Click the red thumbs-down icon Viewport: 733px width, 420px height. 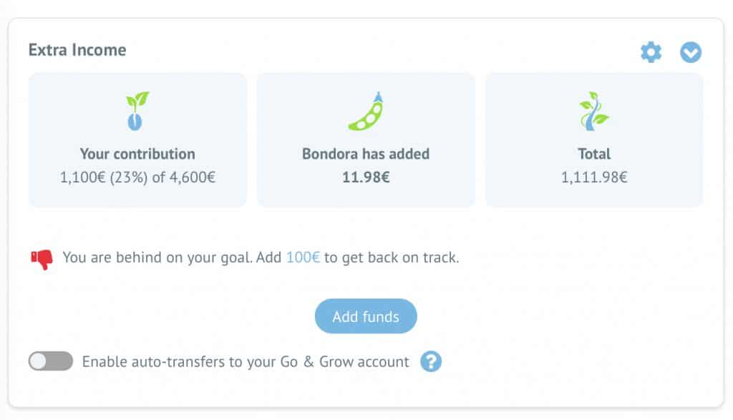(42, 259)
